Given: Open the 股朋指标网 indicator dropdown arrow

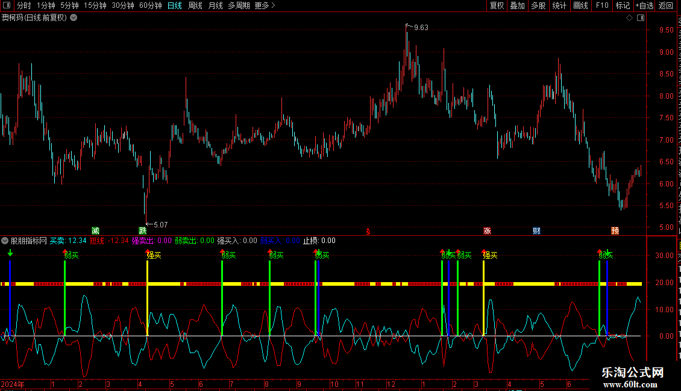Looking at the screenshot, I should pos(5,241).
